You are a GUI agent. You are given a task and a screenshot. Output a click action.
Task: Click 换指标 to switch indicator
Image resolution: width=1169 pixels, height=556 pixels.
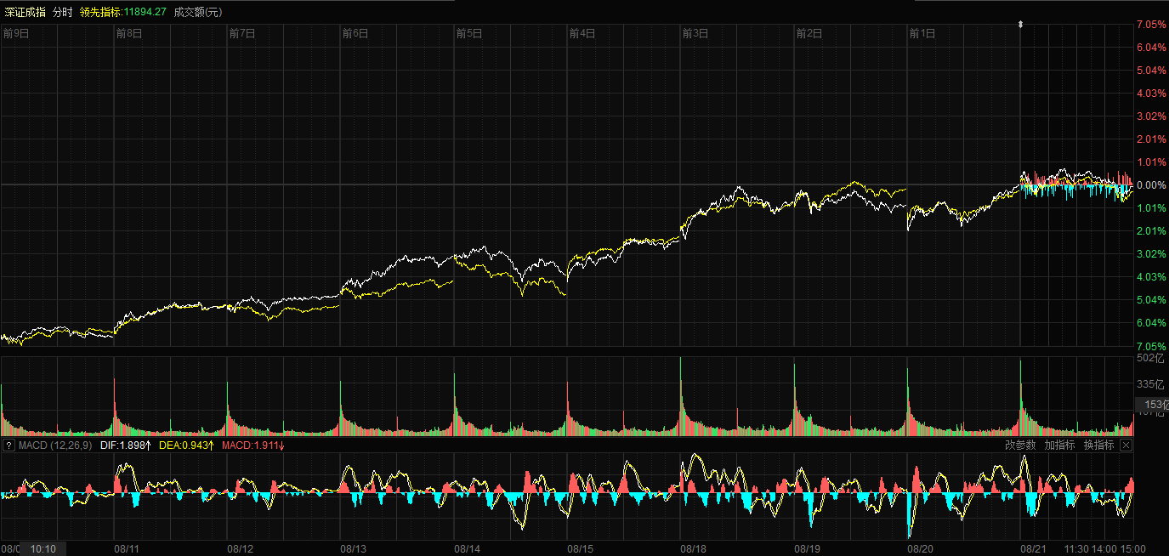(x=1098, y=445)
